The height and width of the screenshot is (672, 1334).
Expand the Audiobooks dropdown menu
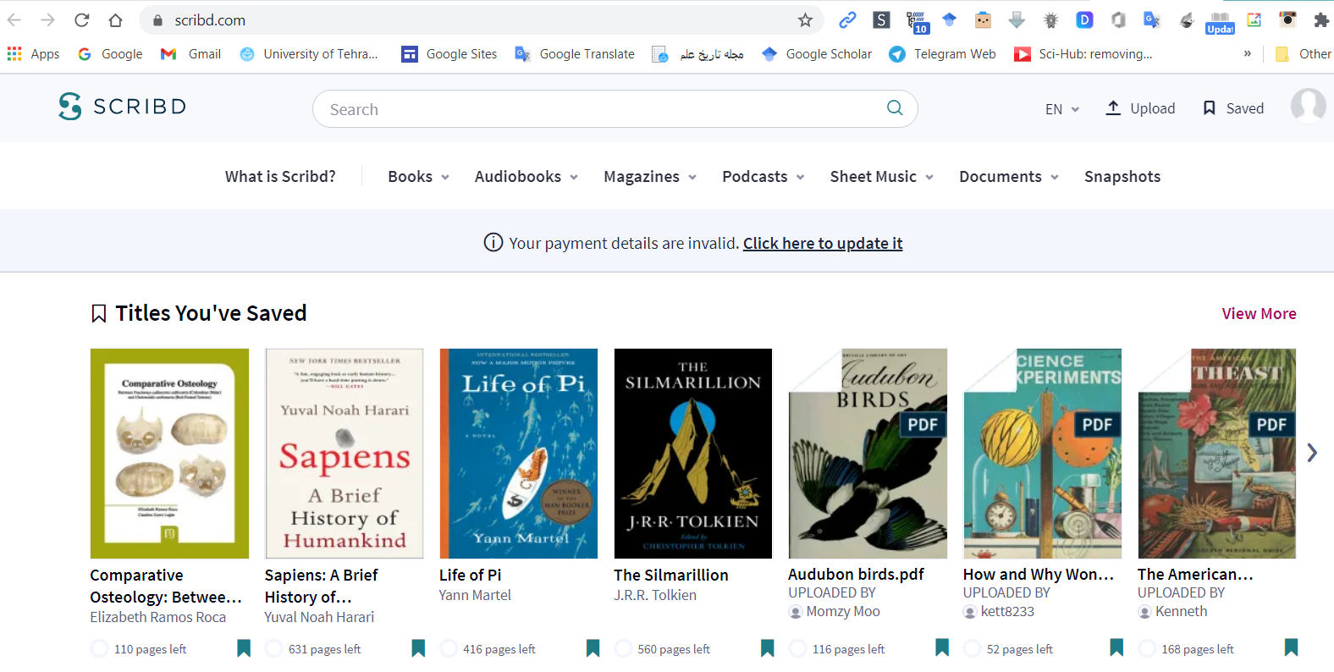point(526,176)
